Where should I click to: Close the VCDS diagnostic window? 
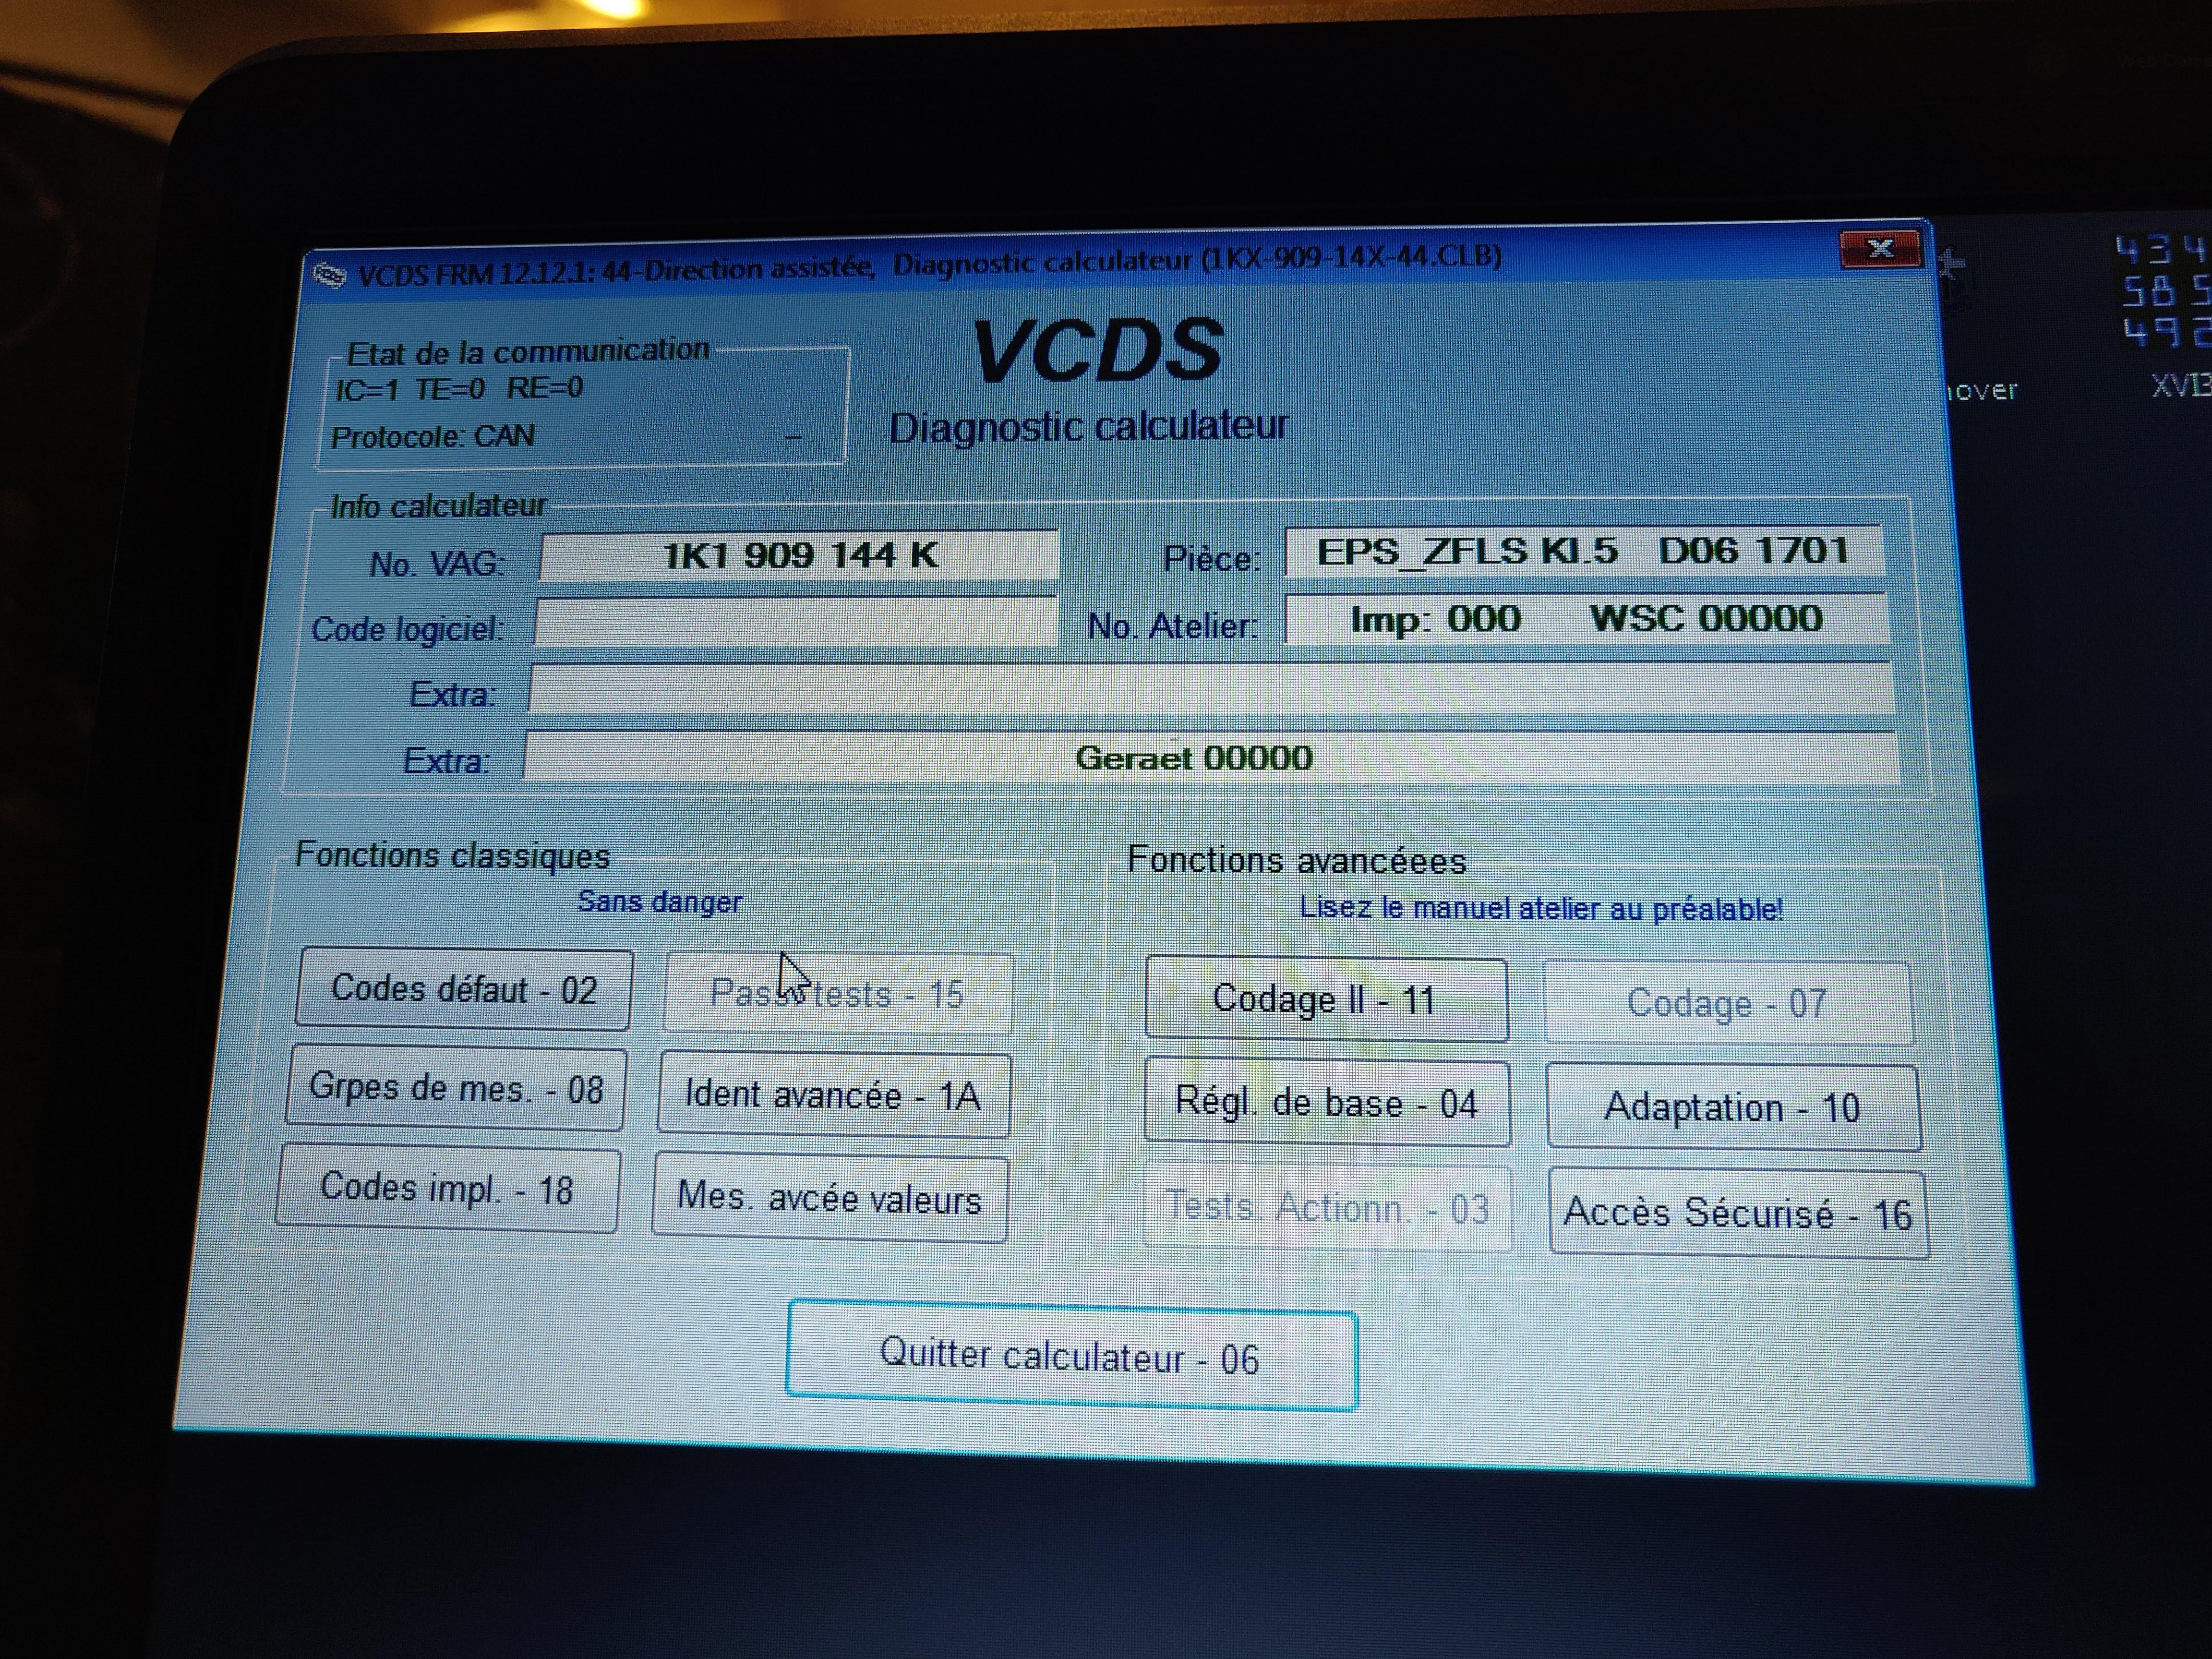coord(1880,248)
